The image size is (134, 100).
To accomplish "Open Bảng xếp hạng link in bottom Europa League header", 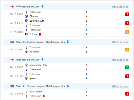I will (x=120, y=86).
